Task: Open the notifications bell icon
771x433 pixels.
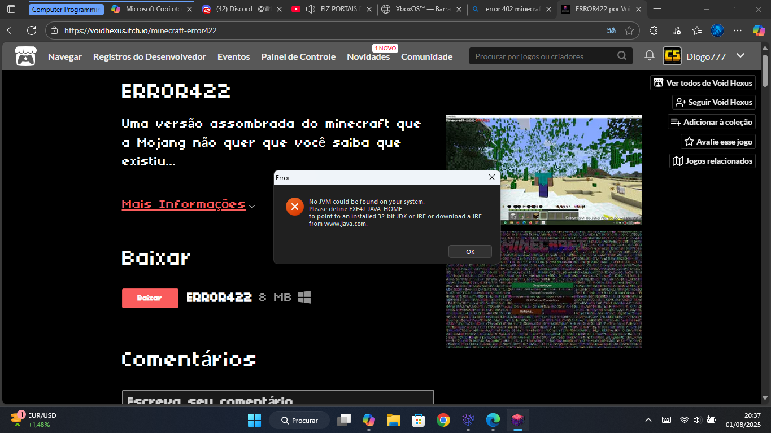Action: 650,56
